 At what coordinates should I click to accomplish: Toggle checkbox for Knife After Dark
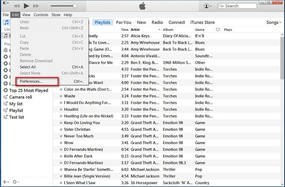(61, 156)
